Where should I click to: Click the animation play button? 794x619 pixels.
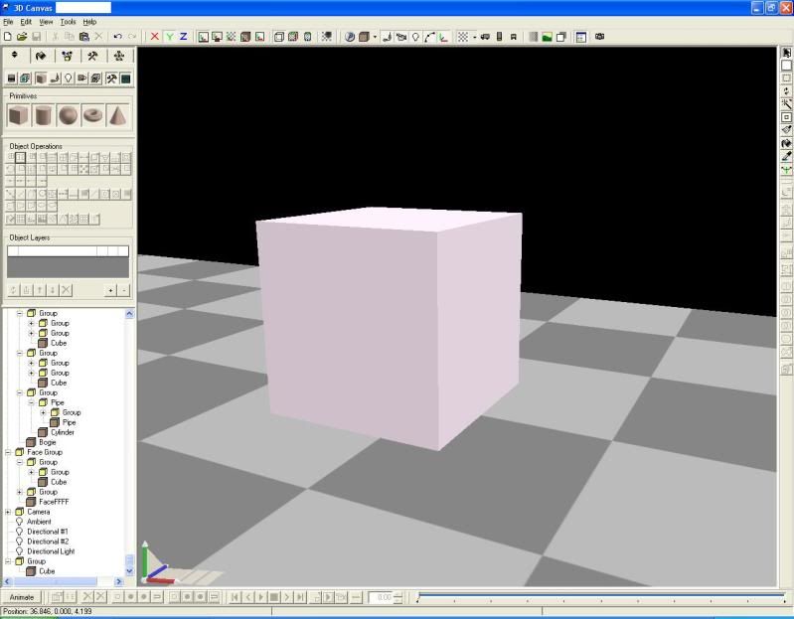pyautogui.click(x=261, y=597)
